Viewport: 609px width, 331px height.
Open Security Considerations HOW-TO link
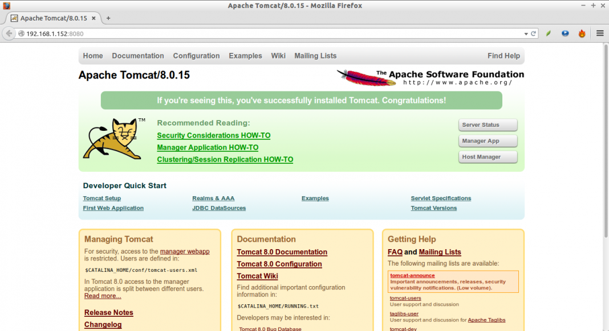coord(214,135)
